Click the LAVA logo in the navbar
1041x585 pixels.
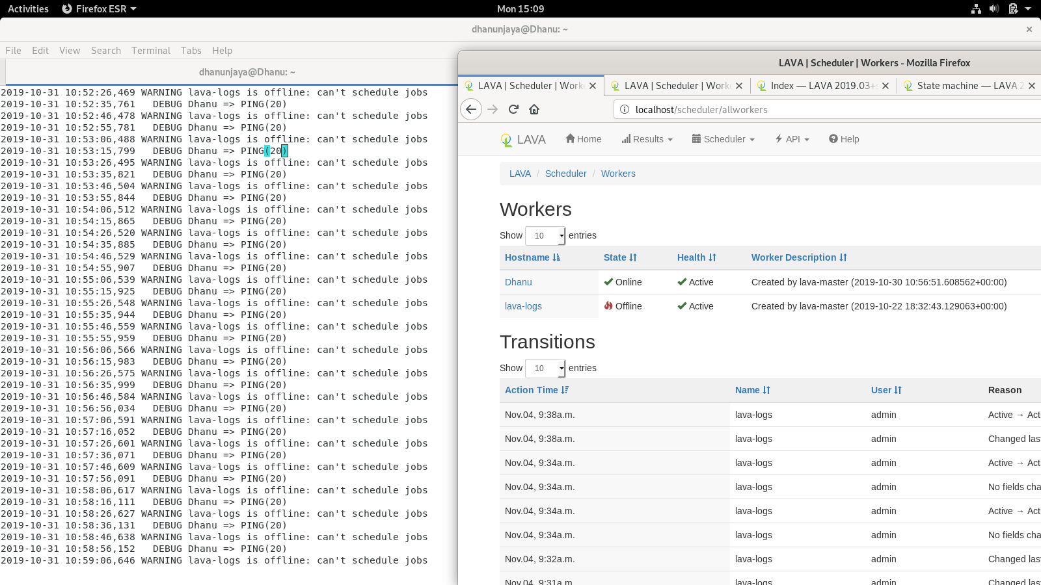524,140
